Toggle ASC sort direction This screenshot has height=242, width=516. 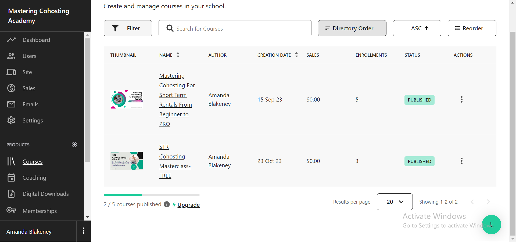pyautogui.click(x=417, y=28)
